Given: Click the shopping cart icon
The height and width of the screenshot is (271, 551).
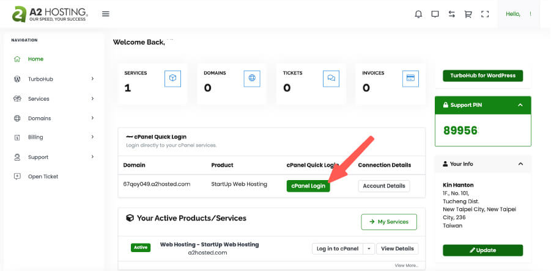Looking at the screenshot, I should (x=468, y=14).
